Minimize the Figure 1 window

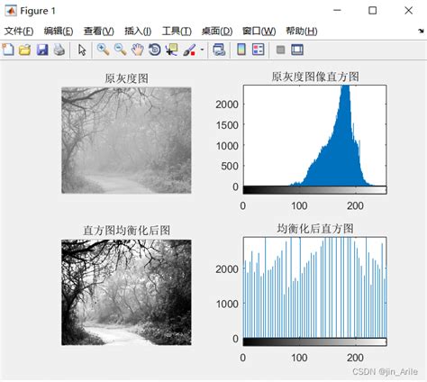pyautogui.click(x=337, y=11)
